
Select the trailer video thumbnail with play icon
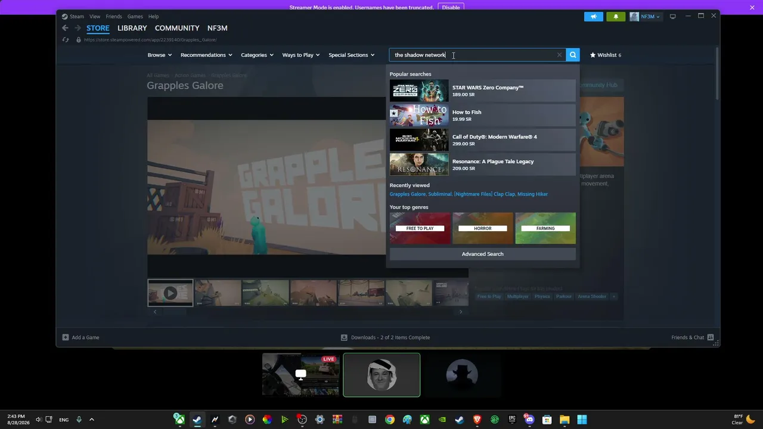click(x=170, y=293)
